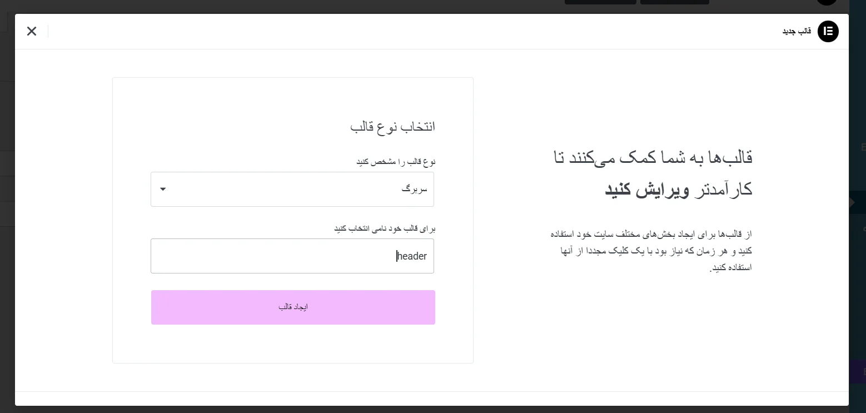Click the Elementor logo icon beside قالب جدید
866x413 pixels.
click(x=828, y=31)
